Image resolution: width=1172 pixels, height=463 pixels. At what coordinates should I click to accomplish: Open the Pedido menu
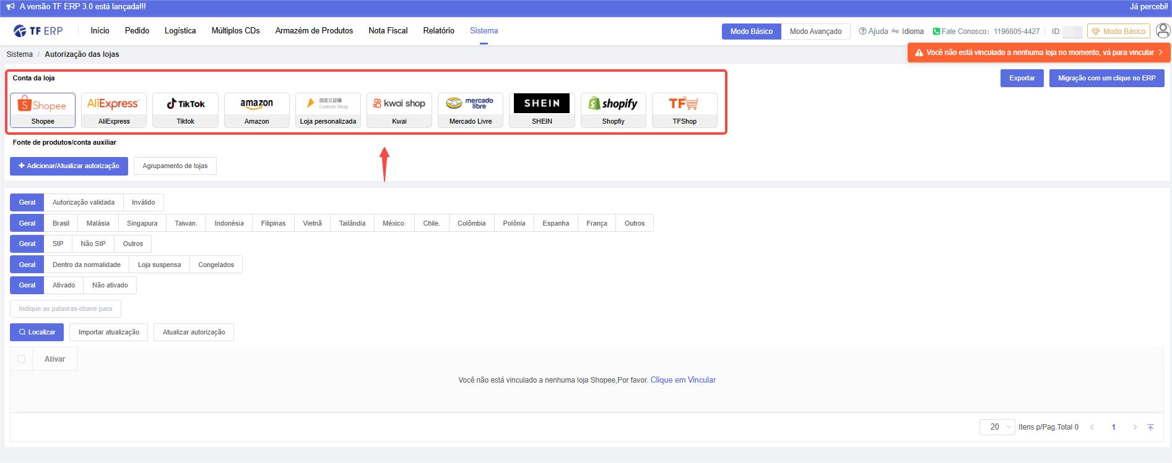coord(137,31)
